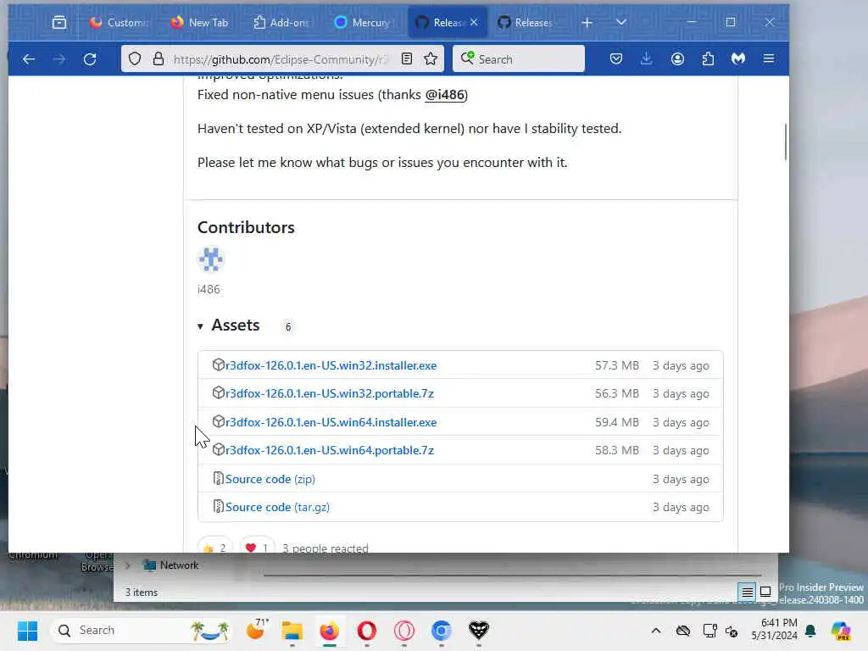Show hidden system tray icons

click(656, 631)
